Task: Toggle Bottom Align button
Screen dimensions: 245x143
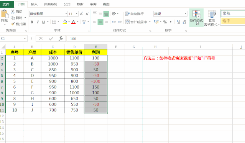Action: [106, 14]
